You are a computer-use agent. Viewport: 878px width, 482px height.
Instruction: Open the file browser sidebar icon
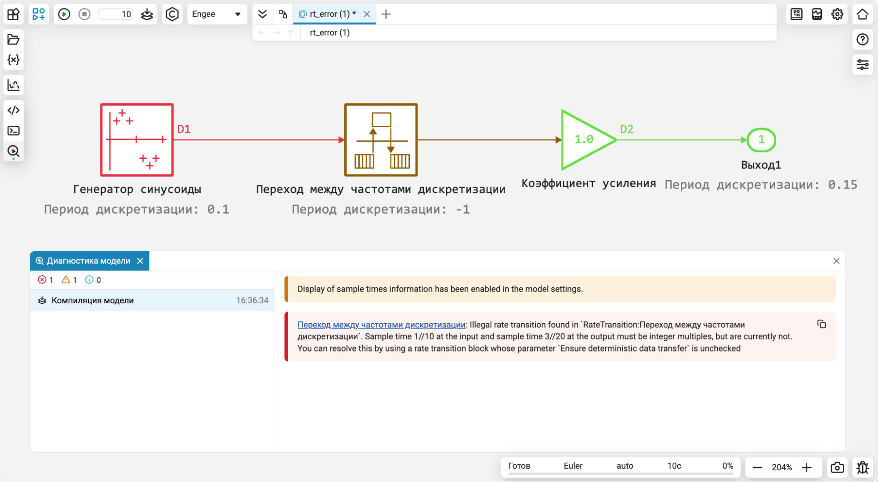click(14, 39)
